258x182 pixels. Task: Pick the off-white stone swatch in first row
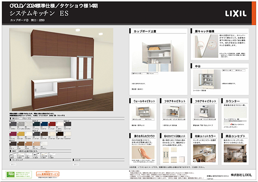click(x=28, y=124)
